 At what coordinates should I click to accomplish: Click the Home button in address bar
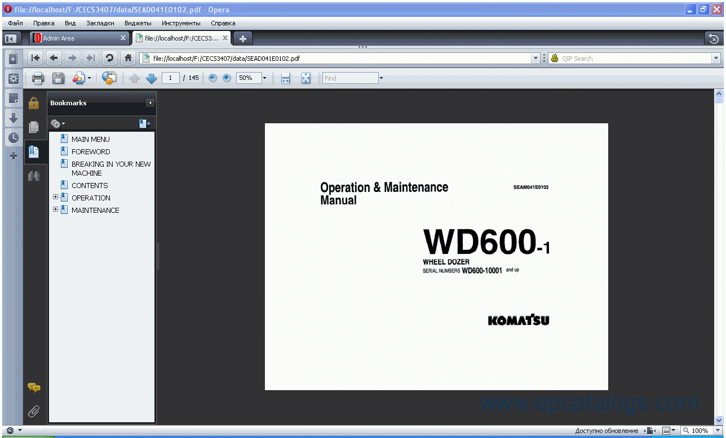click(129, 58)
